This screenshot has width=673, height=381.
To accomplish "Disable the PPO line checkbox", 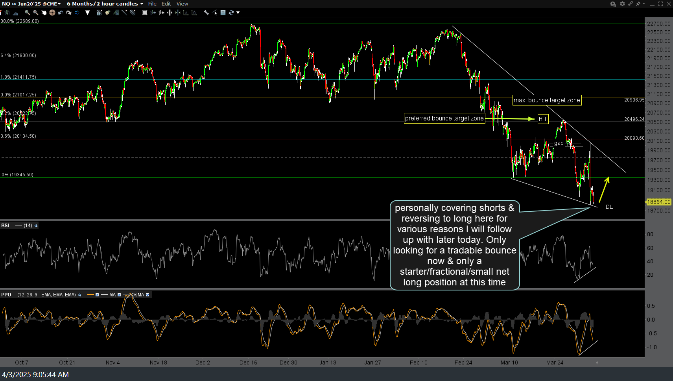I will click(97, 295).
